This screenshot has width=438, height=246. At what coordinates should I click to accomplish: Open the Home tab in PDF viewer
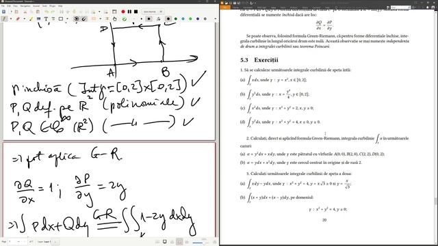pos(236,8)
